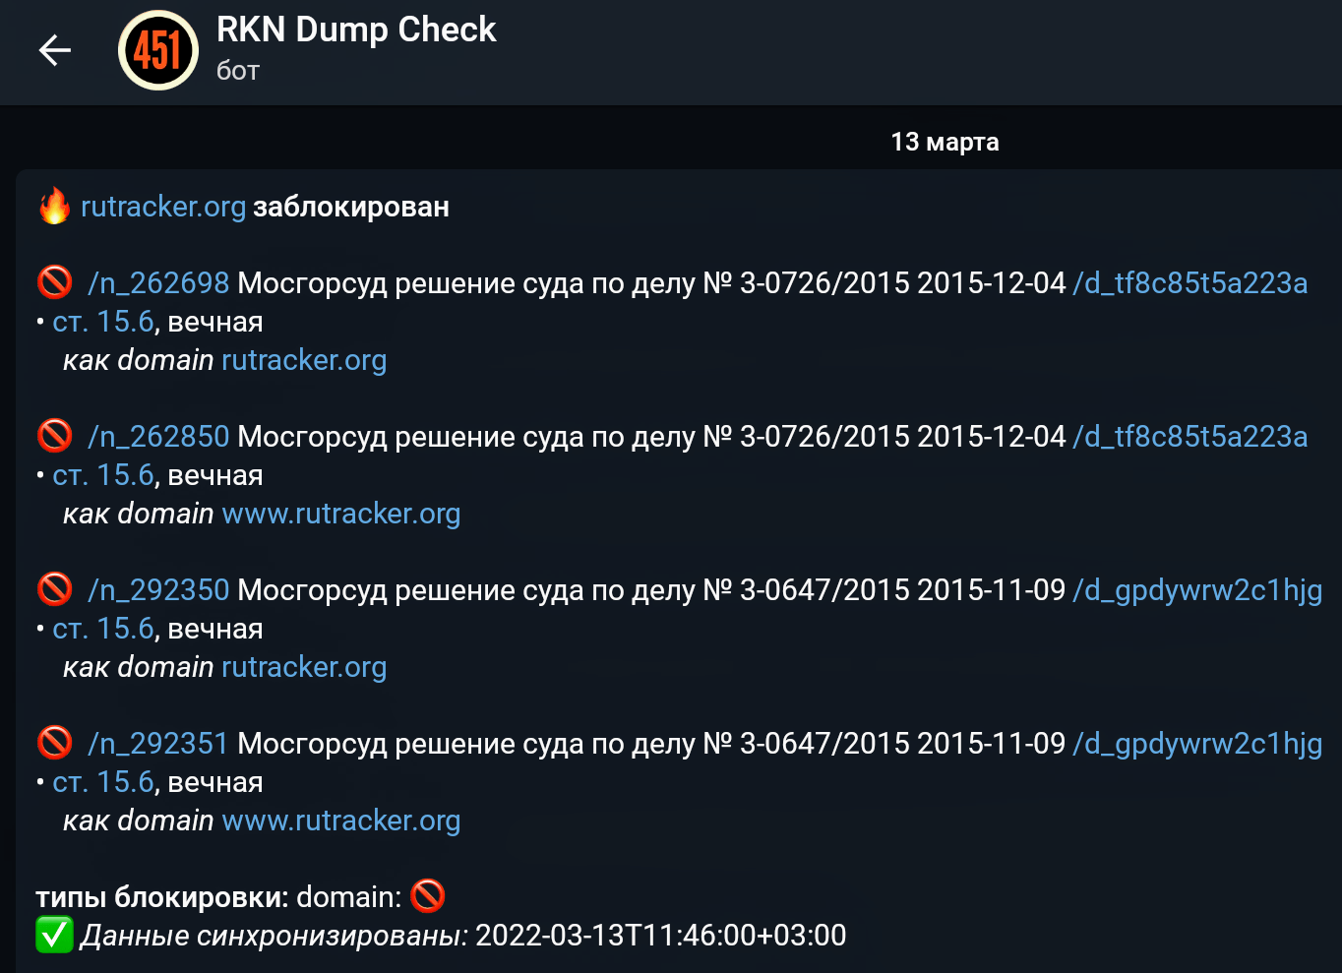This screenshot has height=973, width=1342.
Task: Open rutracker.org domain link under /n_262698
Action: 304,360
